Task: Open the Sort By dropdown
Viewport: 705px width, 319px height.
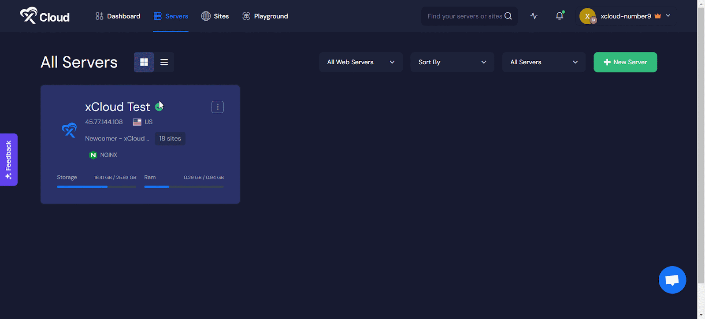Action: coord(452,62)
